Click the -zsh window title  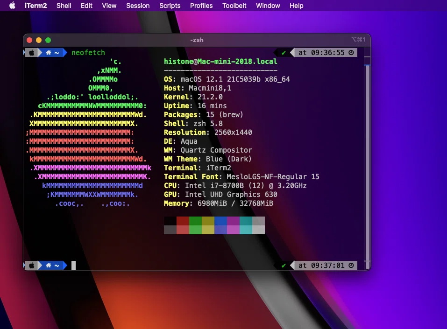point(197,40)
